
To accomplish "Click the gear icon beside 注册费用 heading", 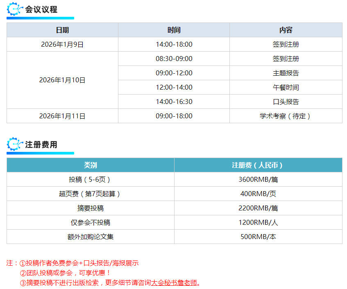I will tap(14, 144).
